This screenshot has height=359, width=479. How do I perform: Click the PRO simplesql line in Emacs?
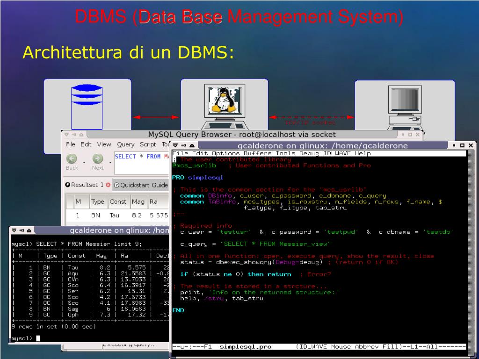click(198, 177)
